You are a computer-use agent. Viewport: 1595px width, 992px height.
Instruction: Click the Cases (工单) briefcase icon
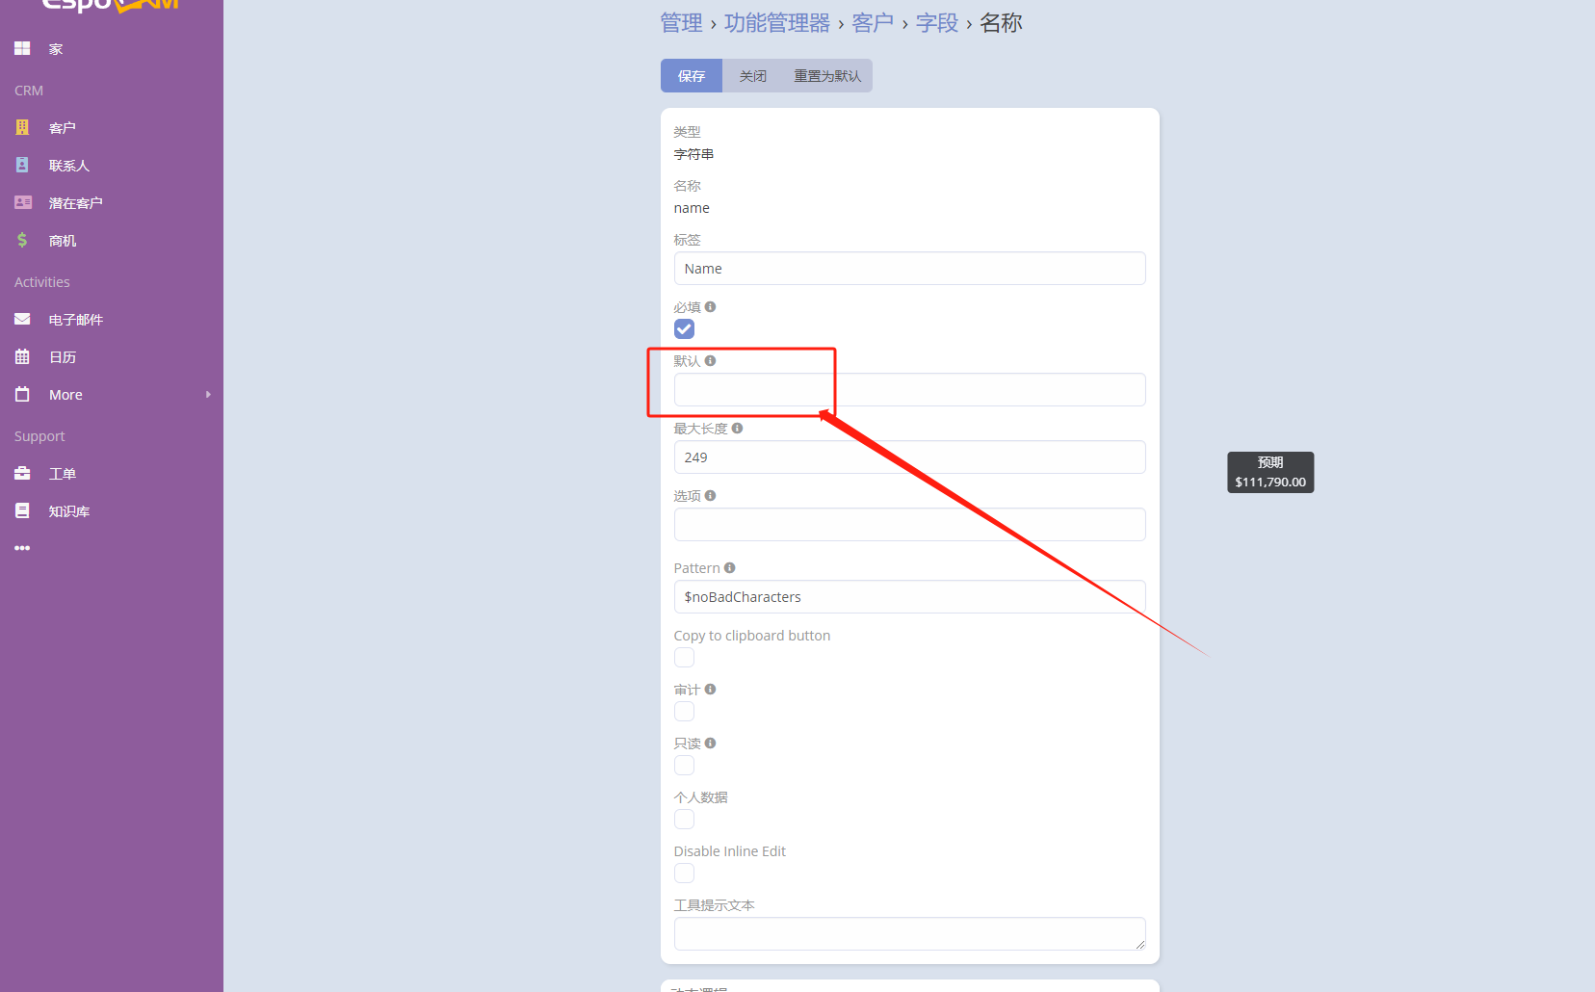(22, 473)
